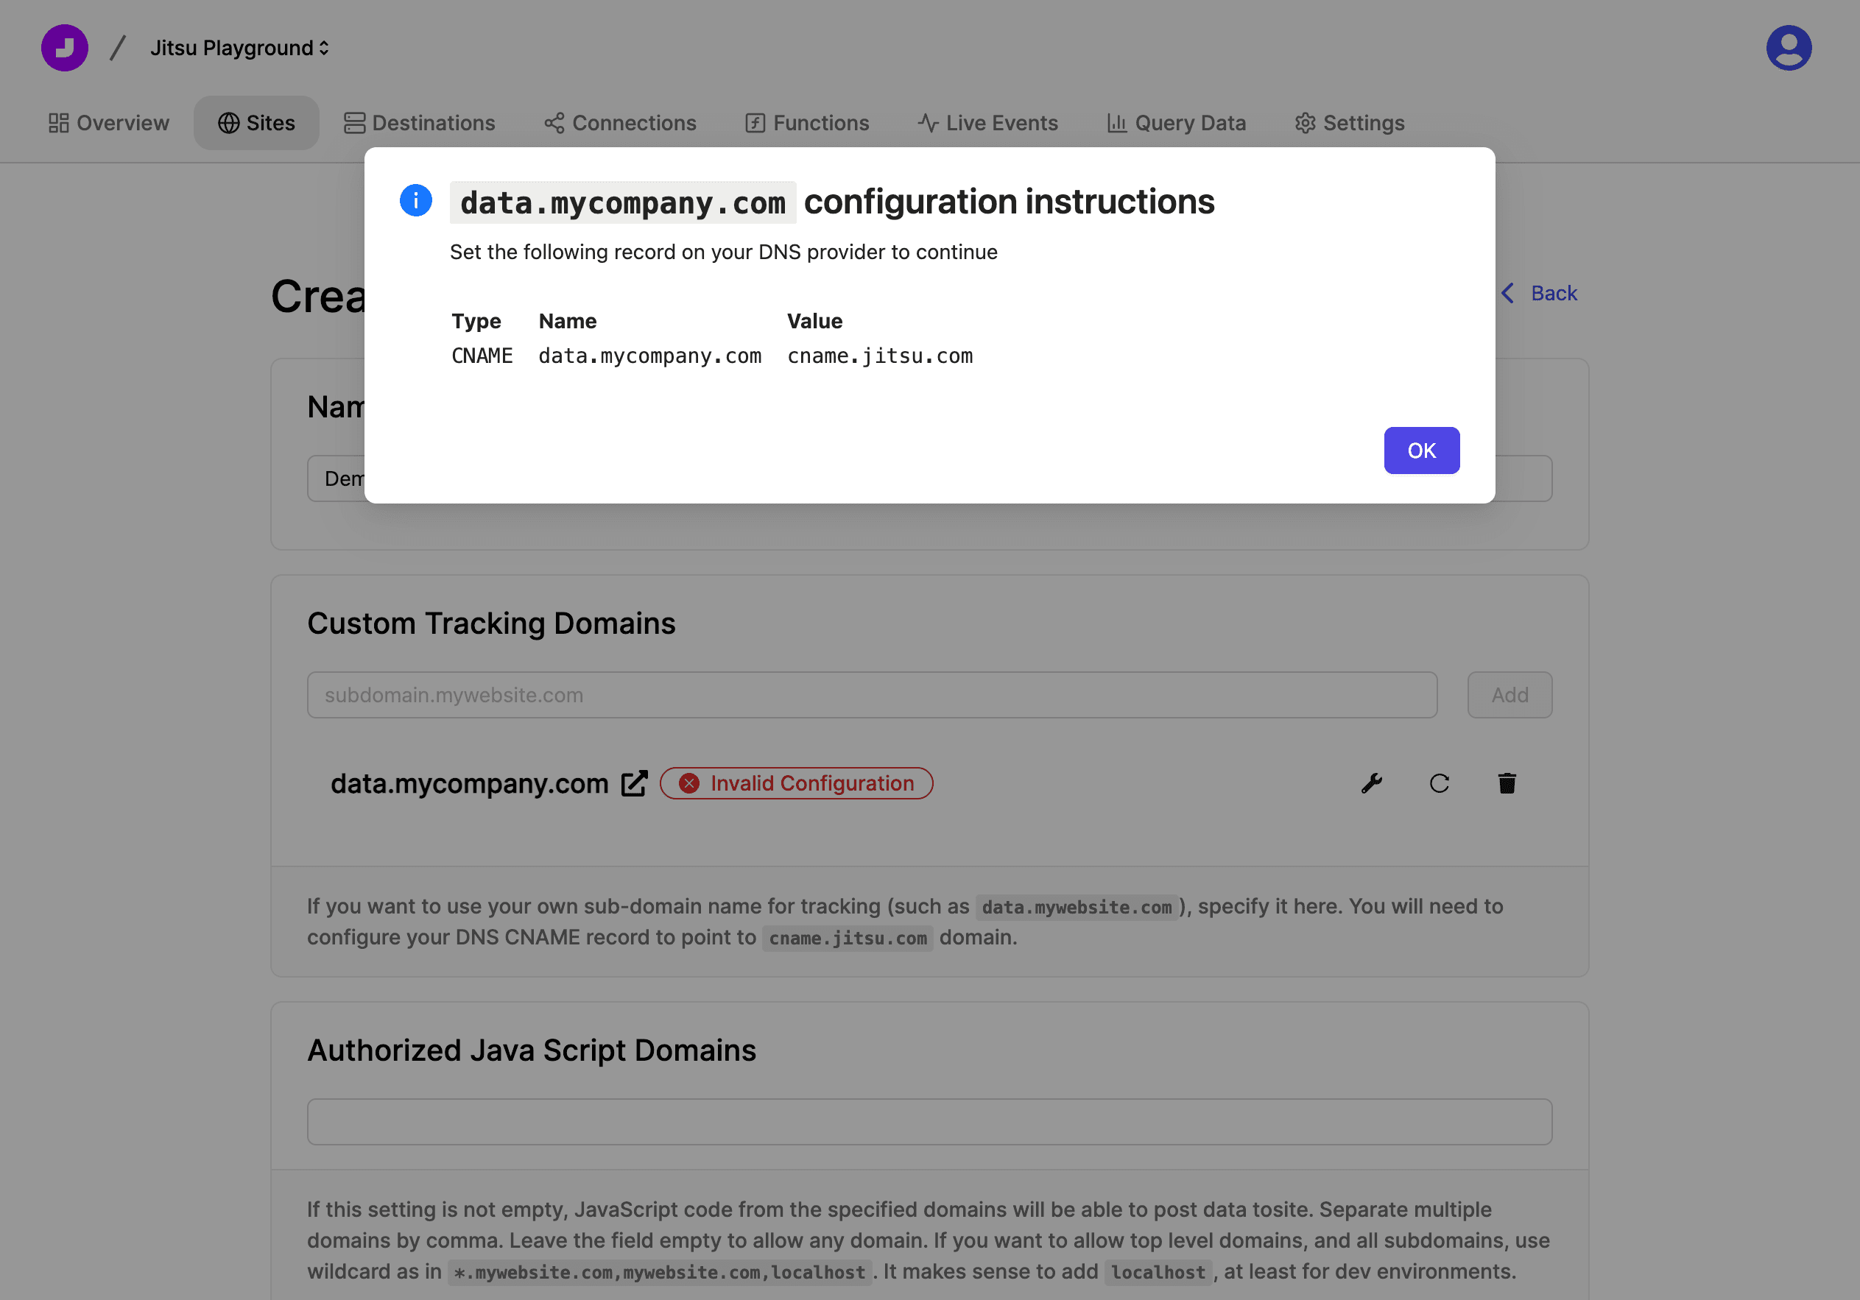Viewport: 1860px width, 1300px height.
Task: Open the Functions tab
Action: pos(807,123)
